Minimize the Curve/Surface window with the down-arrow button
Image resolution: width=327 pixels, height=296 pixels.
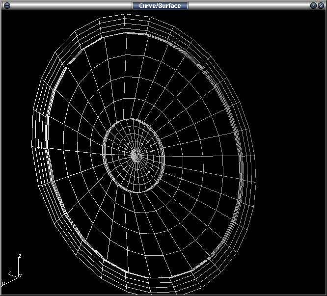[313, 5]
